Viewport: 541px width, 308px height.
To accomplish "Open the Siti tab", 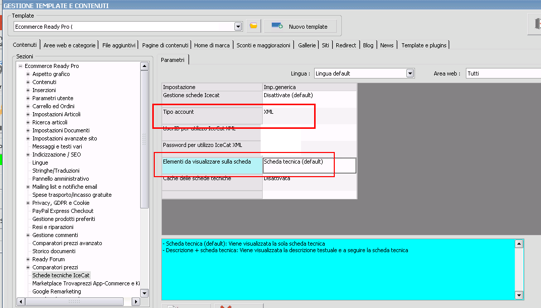I will pos(325,45).
